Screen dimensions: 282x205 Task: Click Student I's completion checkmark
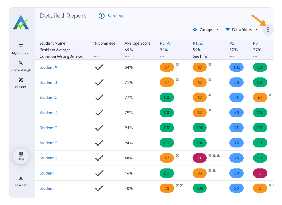click(x=99, y=188)
